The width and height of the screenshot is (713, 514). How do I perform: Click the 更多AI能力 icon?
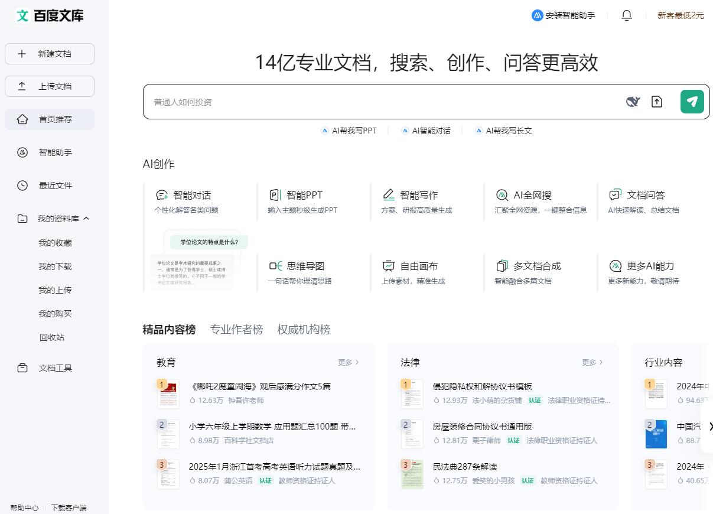coord(615,266)
